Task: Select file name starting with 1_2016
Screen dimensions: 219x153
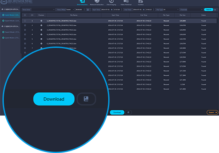Action: [x=61, y=21]
